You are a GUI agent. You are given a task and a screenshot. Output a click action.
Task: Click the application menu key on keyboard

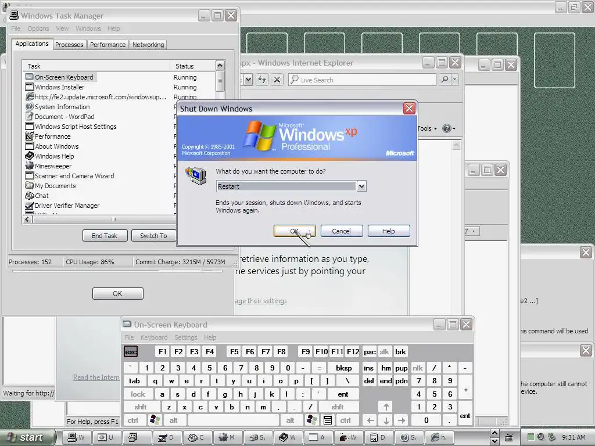coord(328,420)
